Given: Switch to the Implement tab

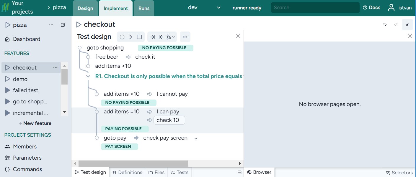Looking at the screenshot, I should (x=116, y=8).
